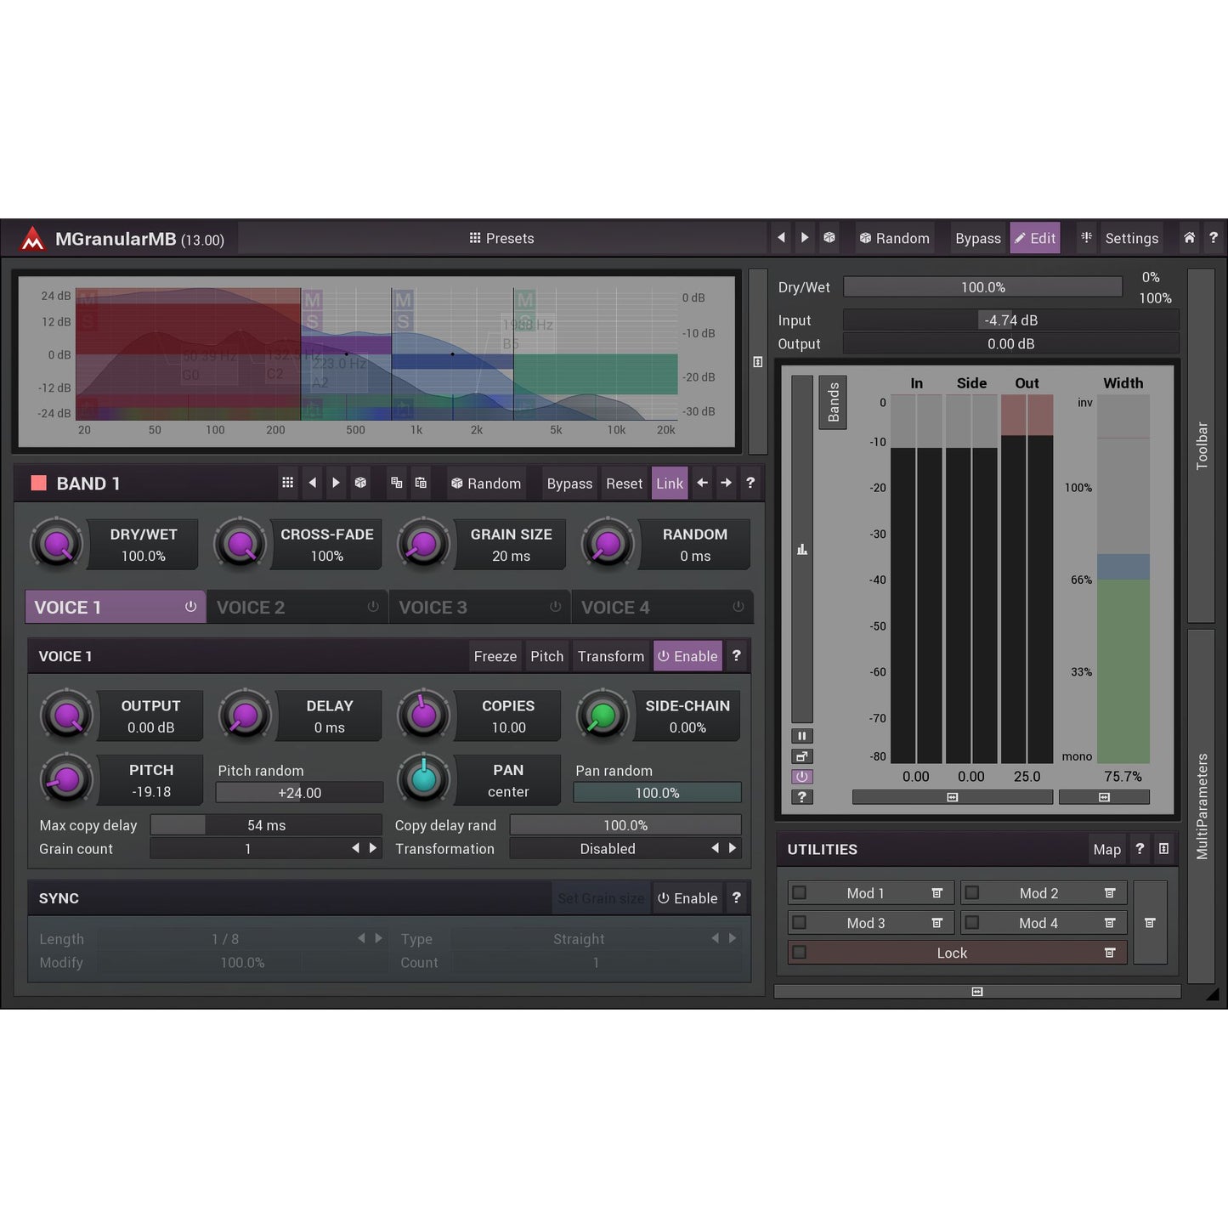Click the dice randomize icon beside Random
The image size is (1228, 1228).
[x=829, y=238]
